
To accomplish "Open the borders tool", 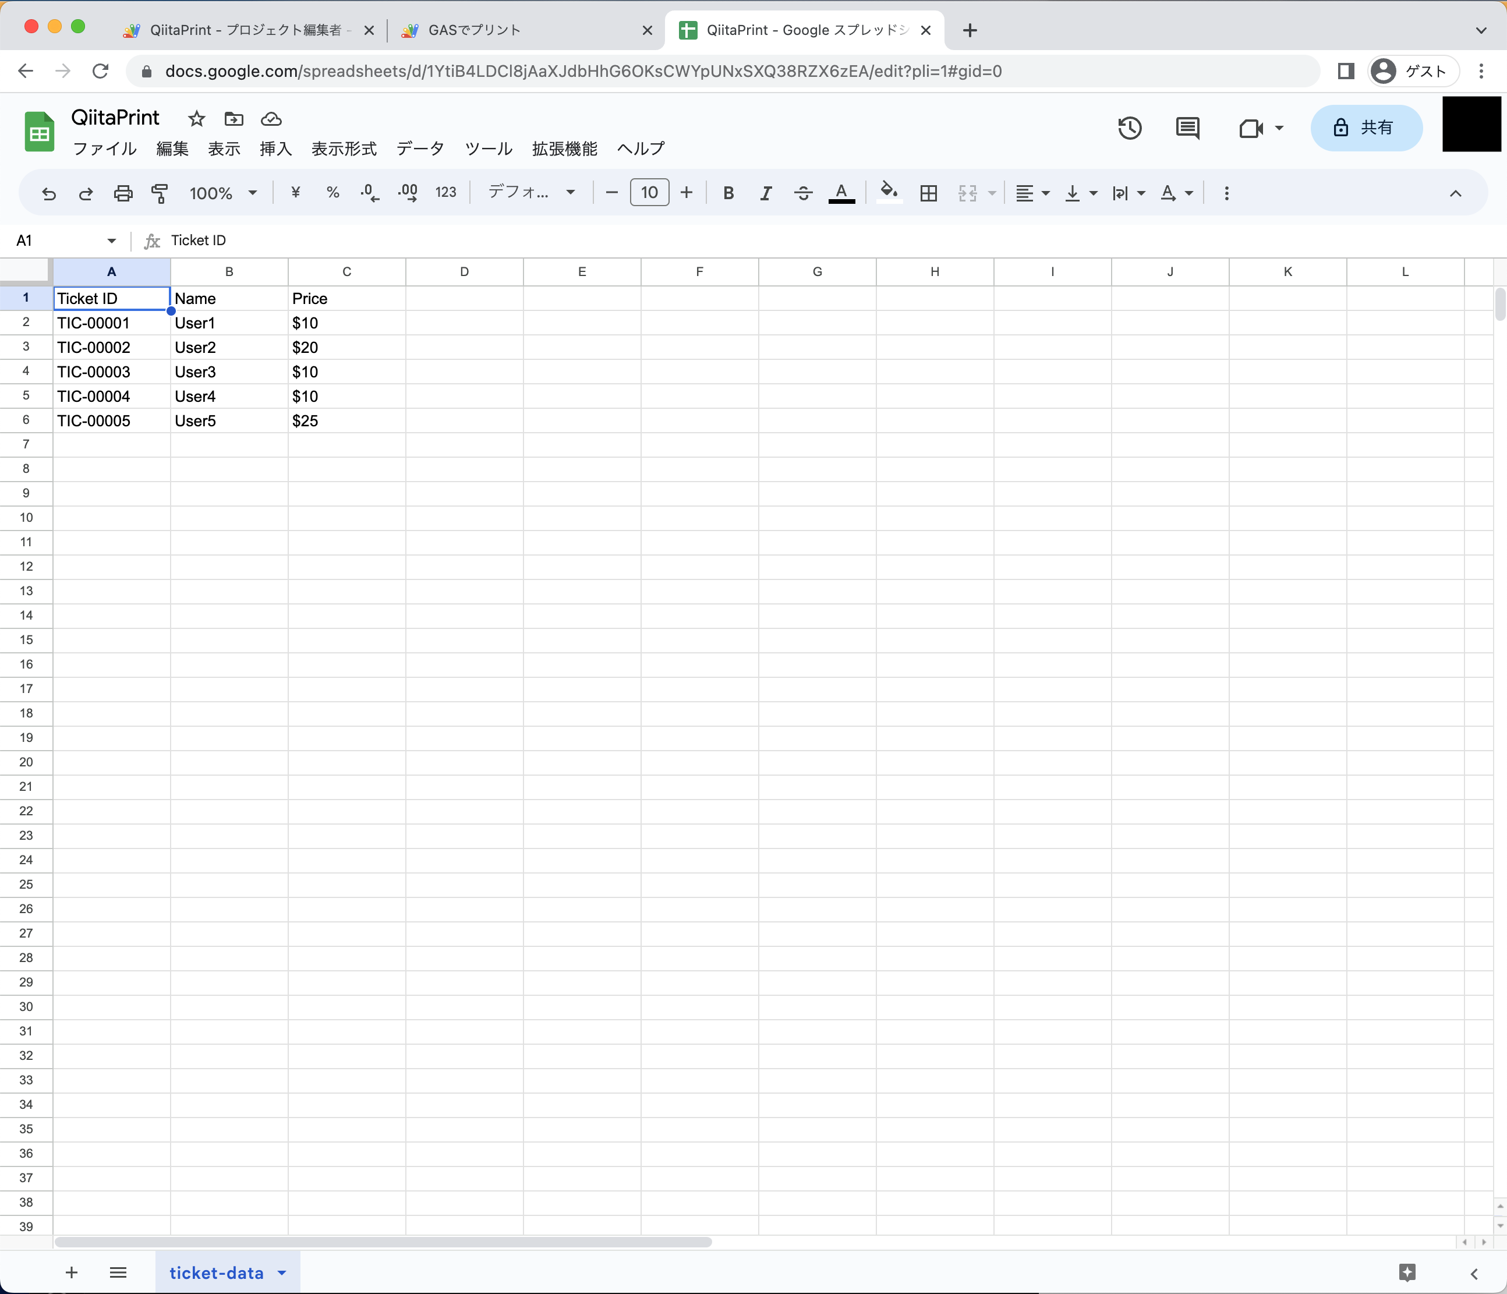I will coord(928,193).
